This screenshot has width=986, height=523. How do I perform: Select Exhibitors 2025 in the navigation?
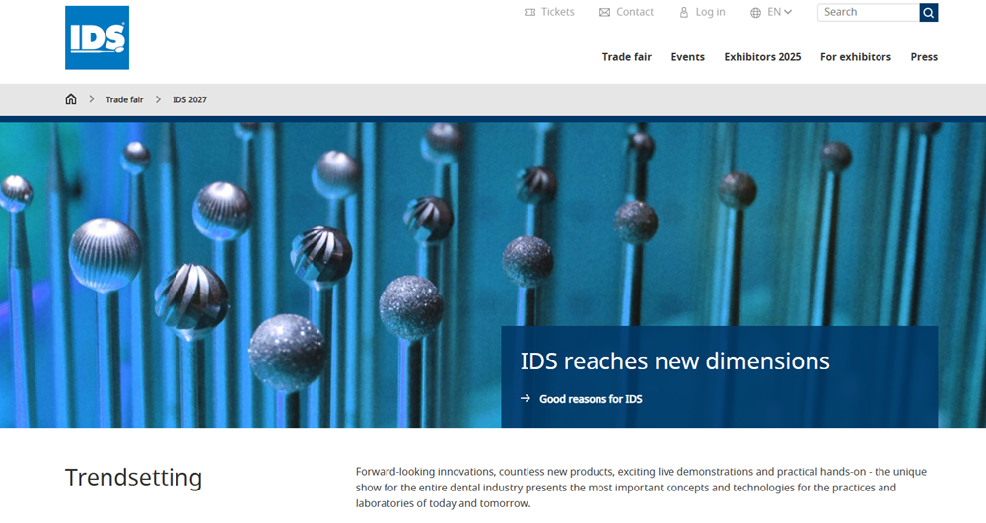pos(762,57)
